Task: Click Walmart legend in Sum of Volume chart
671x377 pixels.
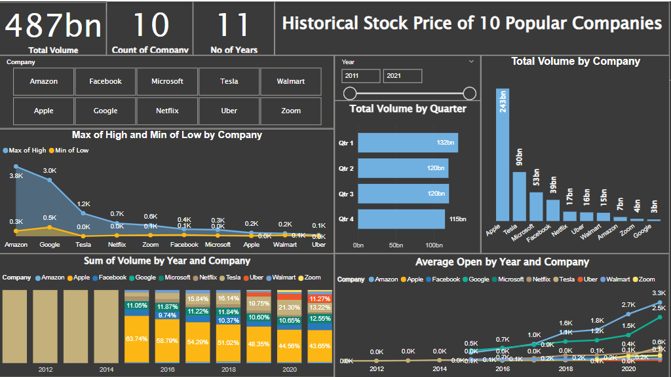Action: click(280, 278)
